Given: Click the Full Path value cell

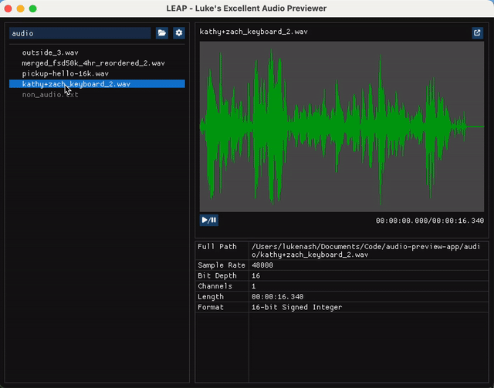Looking at the screenshot, I should [369, 251].
